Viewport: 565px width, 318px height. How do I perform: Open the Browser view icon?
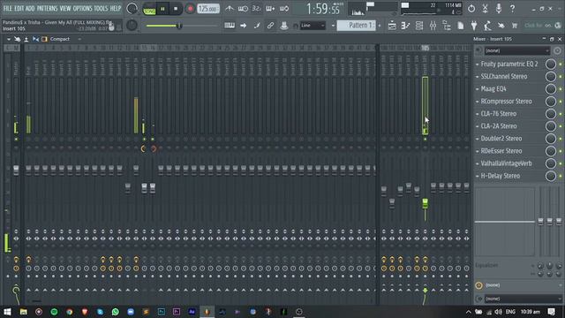click(x=447, y=26)
